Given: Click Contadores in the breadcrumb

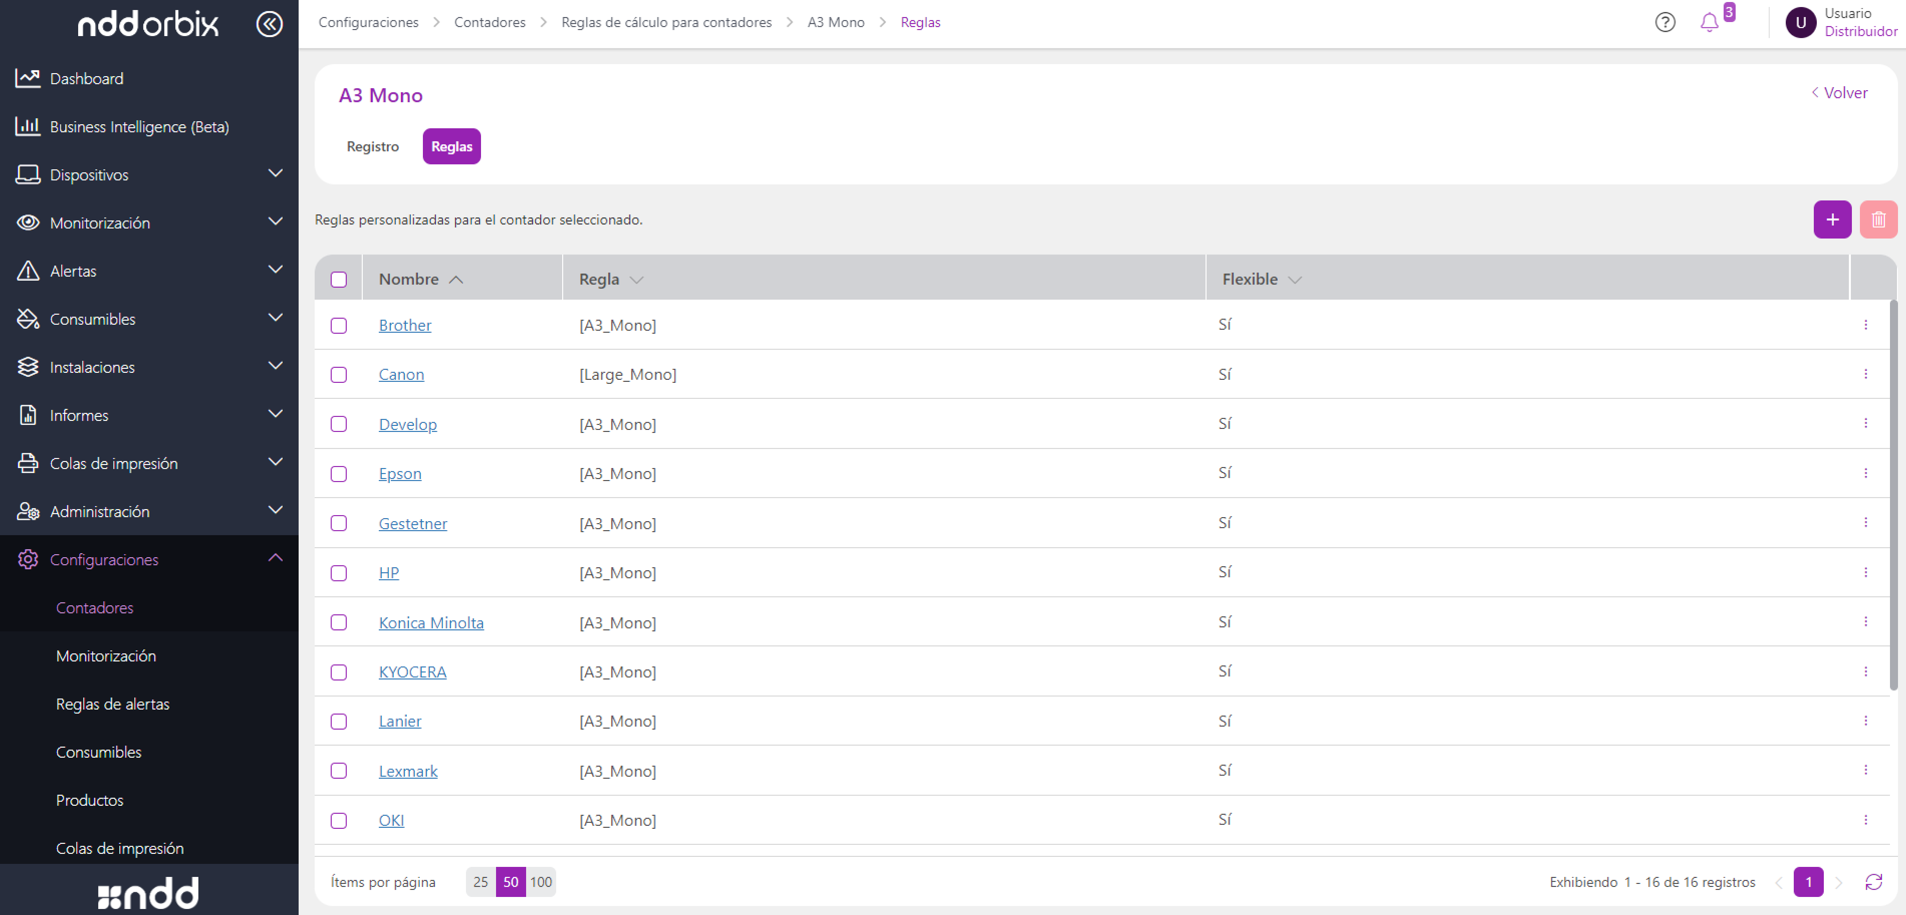Looking at the screenshot, I should (490, 22).
